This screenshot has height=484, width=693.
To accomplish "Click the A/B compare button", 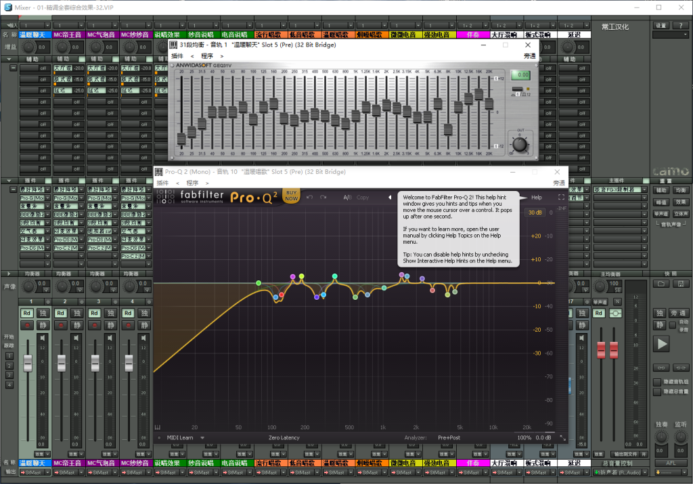I will pyautogui.click(x=347, y=198).
